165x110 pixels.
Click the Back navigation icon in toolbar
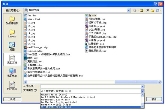point(135,10)
